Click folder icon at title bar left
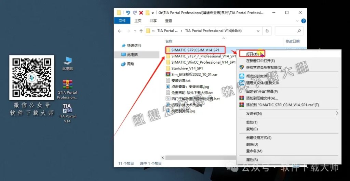The height and width of the screenshot is (181, 350). point(119,13)
